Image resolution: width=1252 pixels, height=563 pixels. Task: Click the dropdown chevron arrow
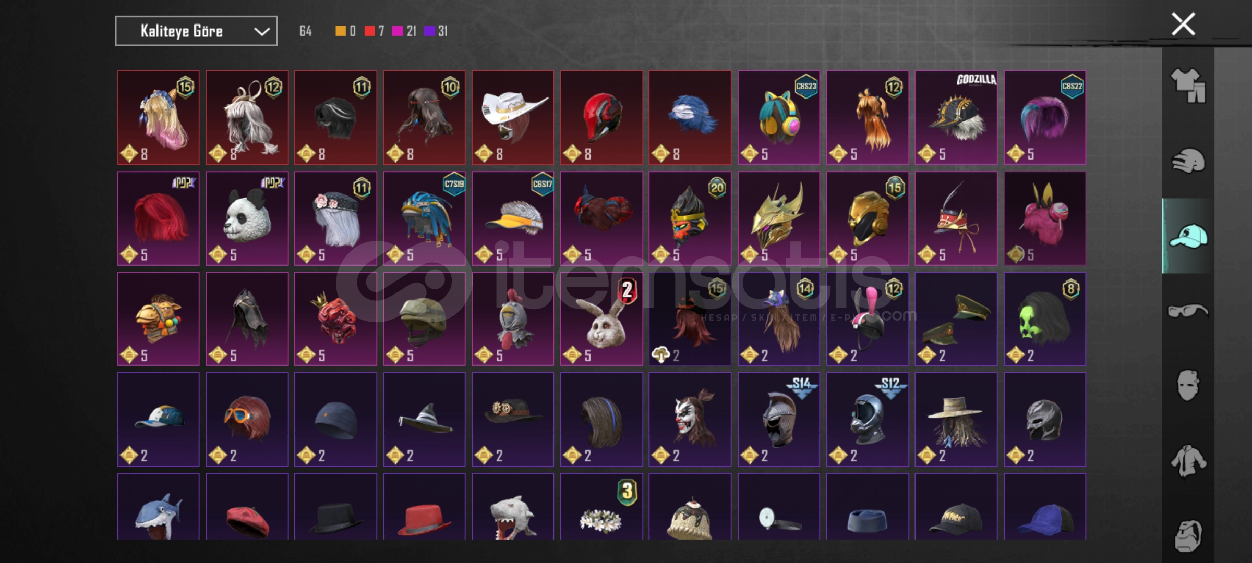(262, 32)
